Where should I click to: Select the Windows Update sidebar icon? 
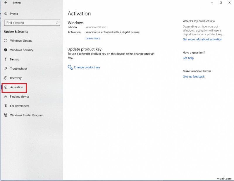pos(6,41)
